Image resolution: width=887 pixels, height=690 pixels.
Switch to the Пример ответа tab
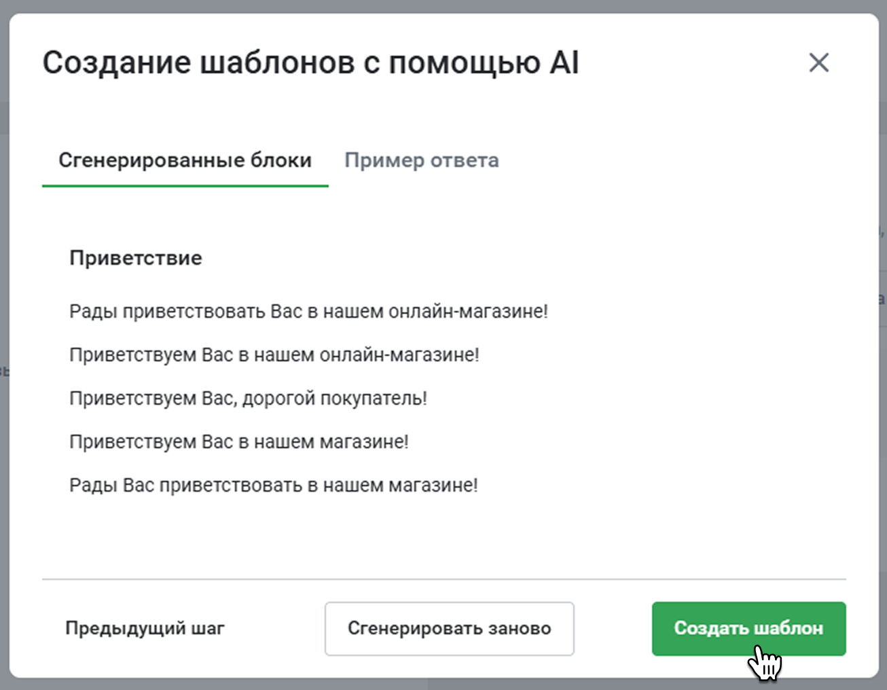point(421,160)
